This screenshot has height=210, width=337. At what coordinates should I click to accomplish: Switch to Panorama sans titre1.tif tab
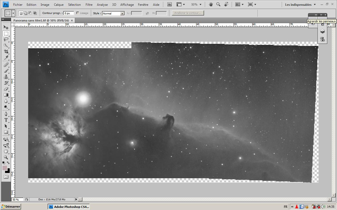click(41, 20)
